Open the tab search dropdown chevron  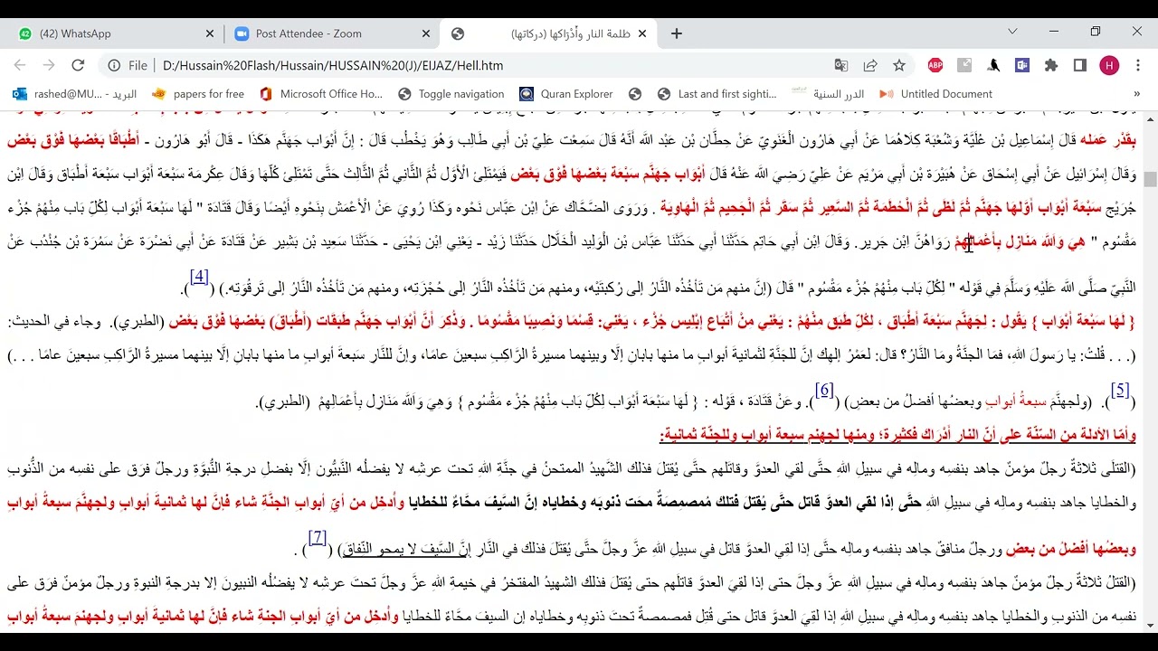tap(1011, 32)
